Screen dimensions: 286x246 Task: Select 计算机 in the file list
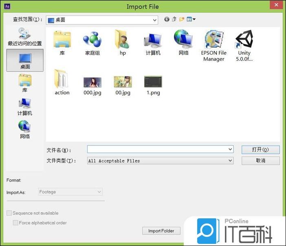(153, 44)
